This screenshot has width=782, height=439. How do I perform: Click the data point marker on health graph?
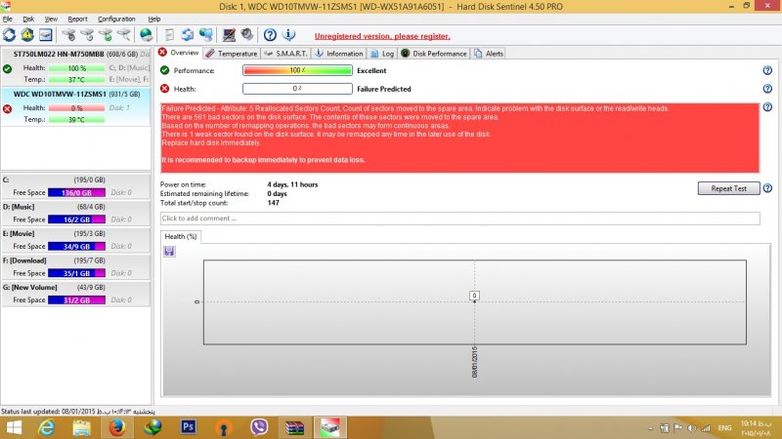[x=474, y=301]
